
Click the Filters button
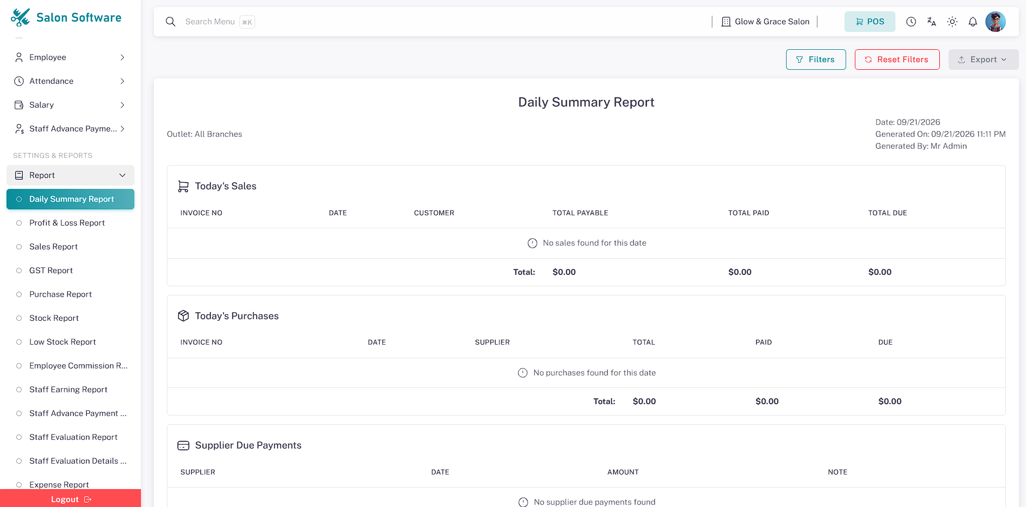(816, 60)
